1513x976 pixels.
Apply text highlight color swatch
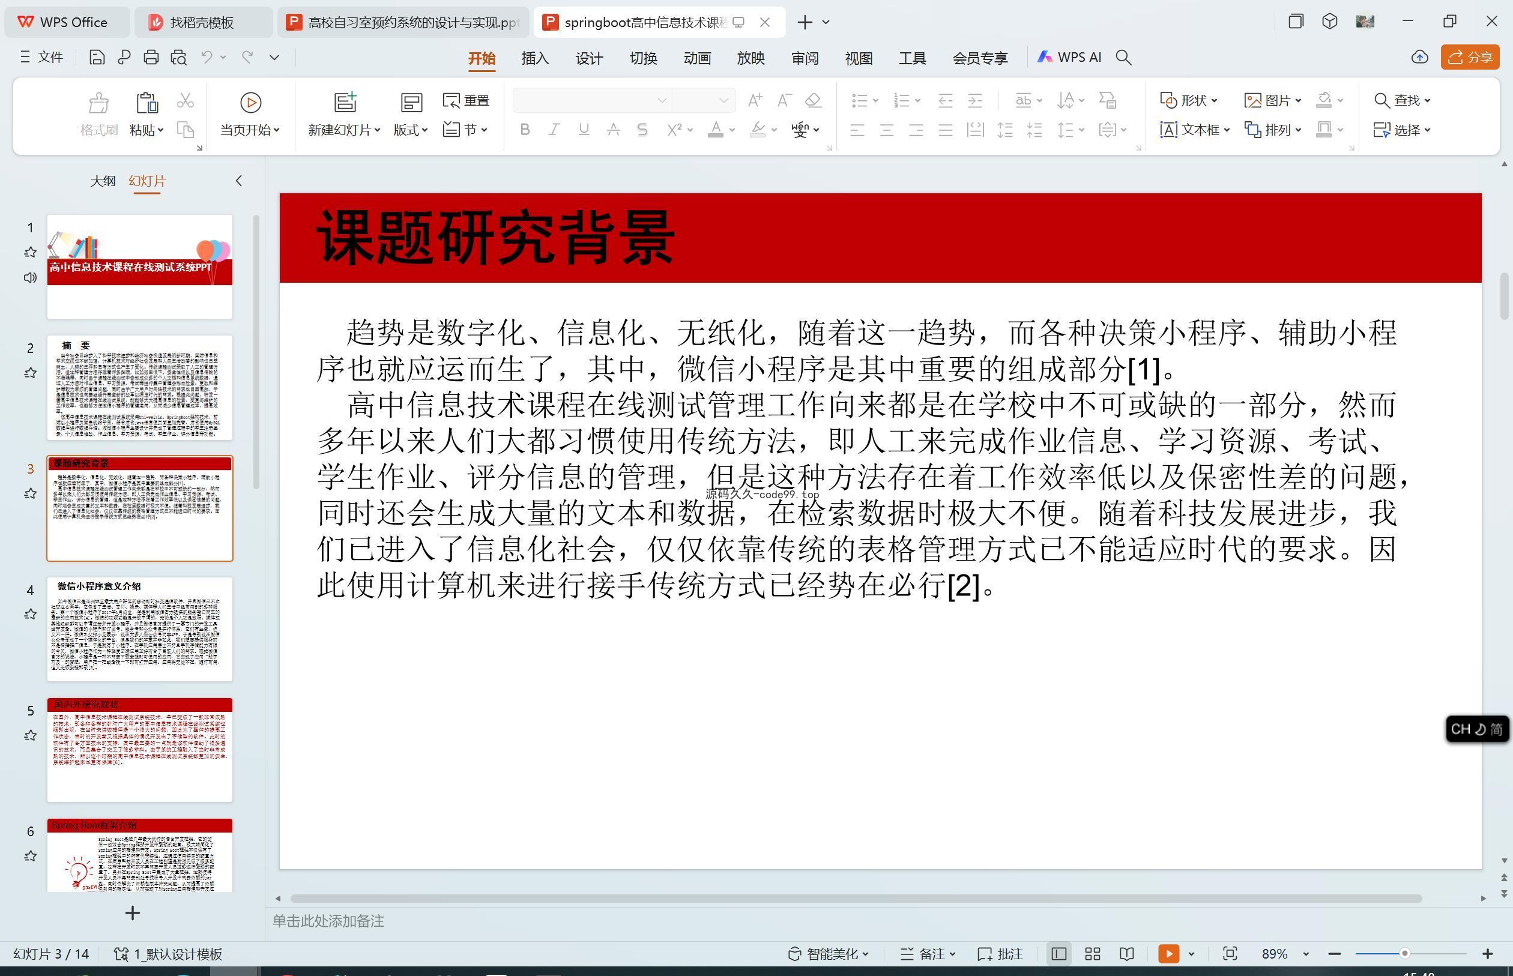(x=758, y=130)
